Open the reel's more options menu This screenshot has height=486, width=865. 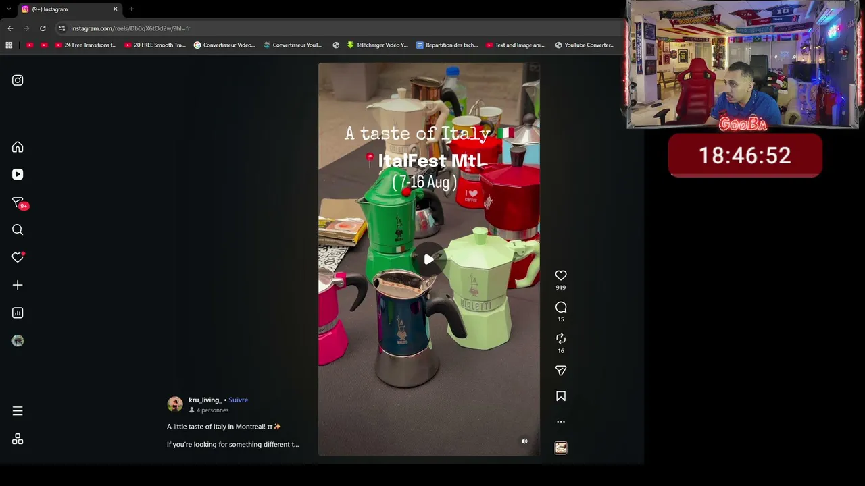(x=561, y=422)
